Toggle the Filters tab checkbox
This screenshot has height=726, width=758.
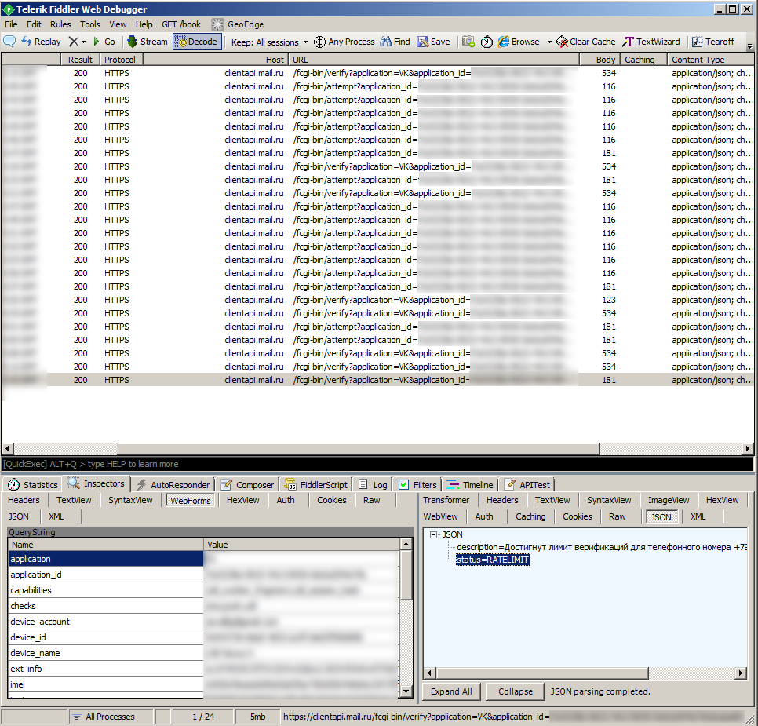pyautogui.click(x=403, y=484)
